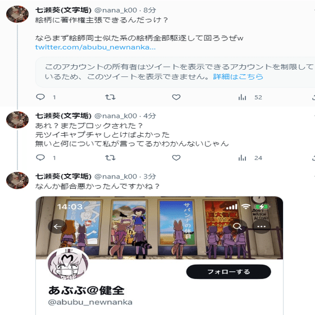Open the 3分 timestamp link
Image resolution: width=315 pixels, height=315 pixels.
(x=150, y=176)
